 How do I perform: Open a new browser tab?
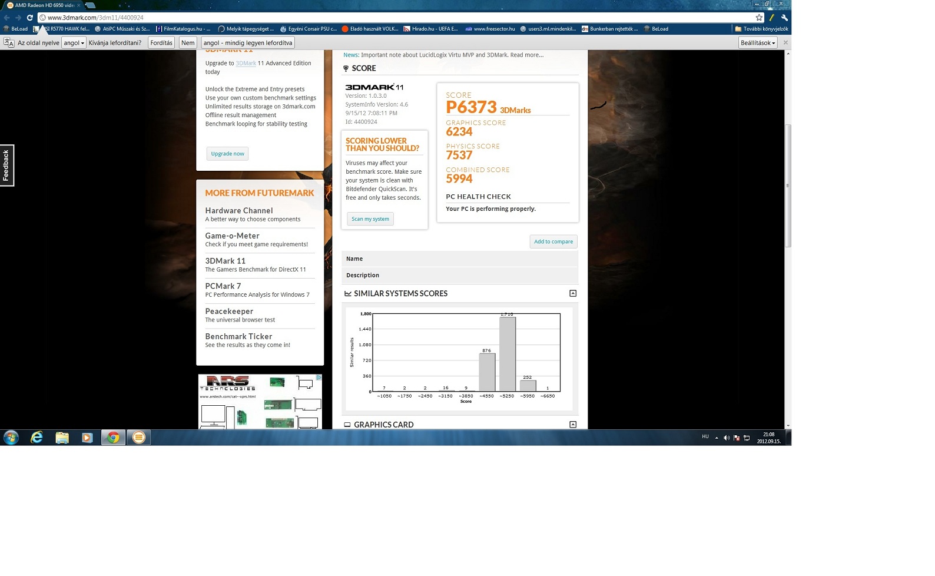tap(90, 5)
